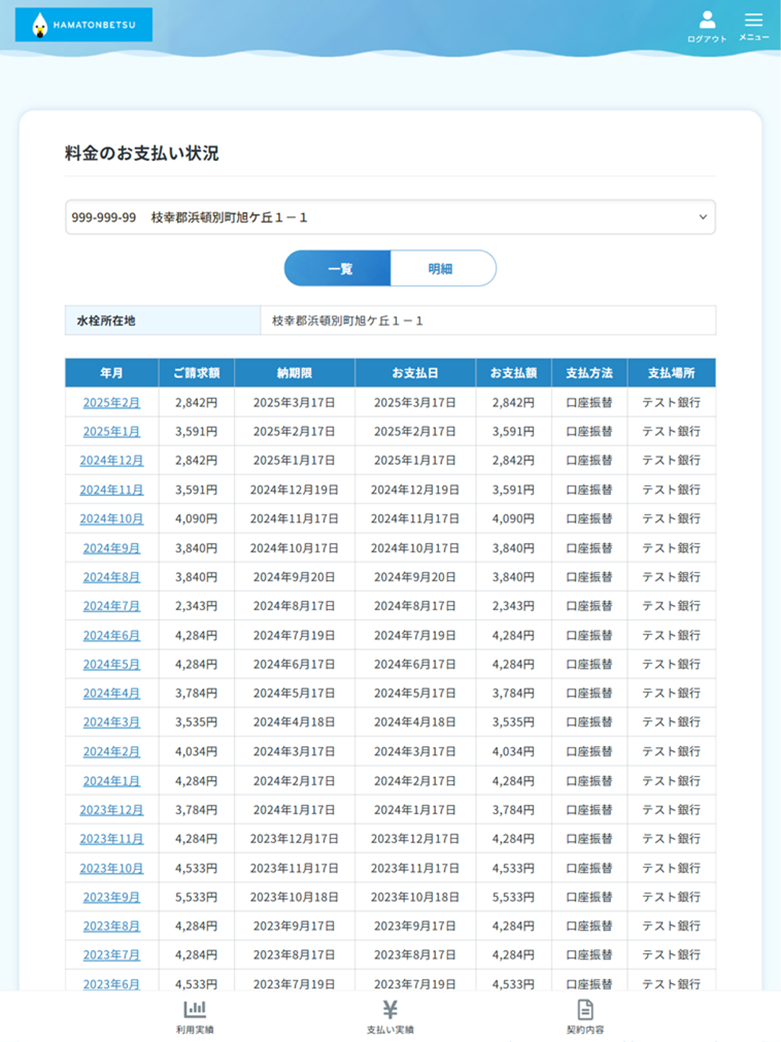Click the ご請求額 column header
Viewport: 781px width, 1042px height.
click(196, 373)
